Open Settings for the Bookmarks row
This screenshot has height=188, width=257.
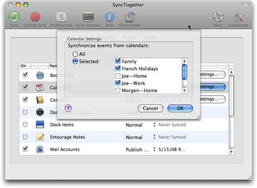(x=213, y=75)
